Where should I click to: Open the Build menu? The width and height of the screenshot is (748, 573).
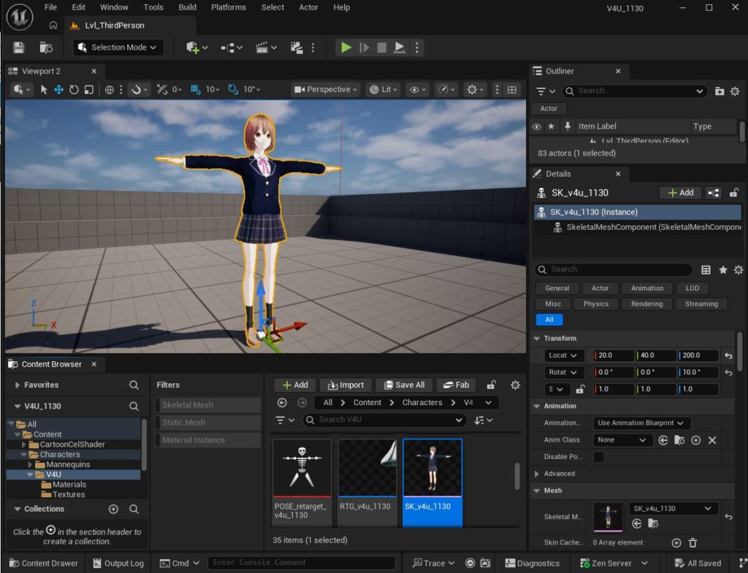(188, 7)
